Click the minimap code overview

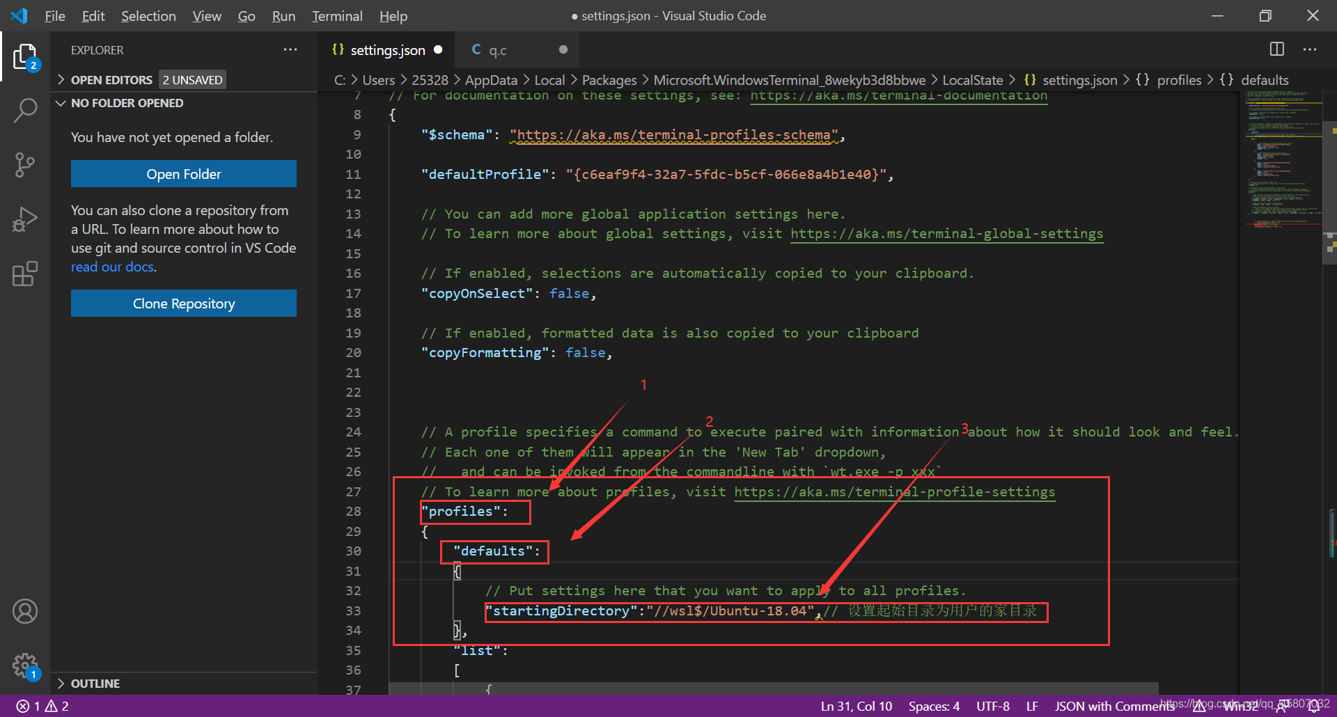pos(1283,160)
